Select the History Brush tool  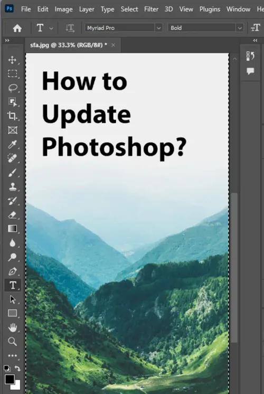[x=12, y=201]
